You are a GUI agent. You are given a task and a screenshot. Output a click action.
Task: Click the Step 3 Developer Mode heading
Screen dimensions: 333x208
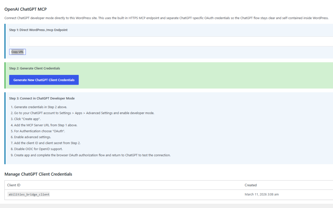click(x=42, y=98)
